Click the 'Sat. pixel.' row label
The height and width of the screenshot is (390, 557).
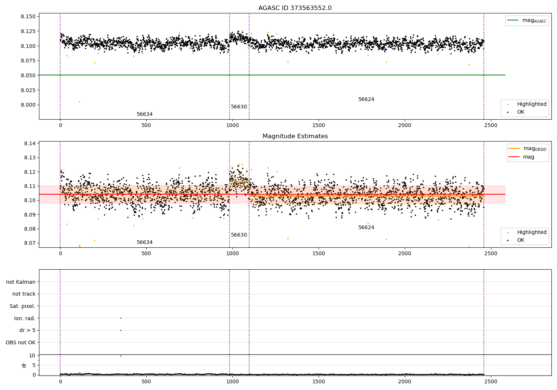[22, 306]
